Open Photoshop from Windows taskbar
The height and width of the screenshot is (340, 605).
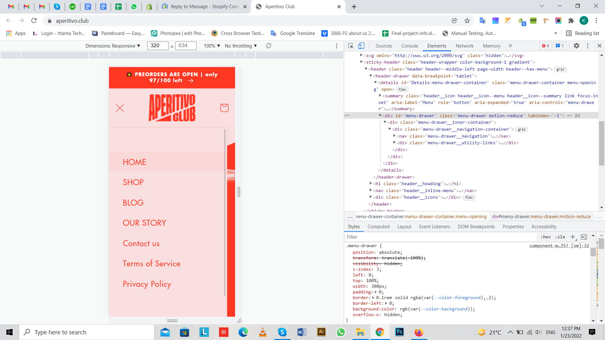(x=399, y=332)
